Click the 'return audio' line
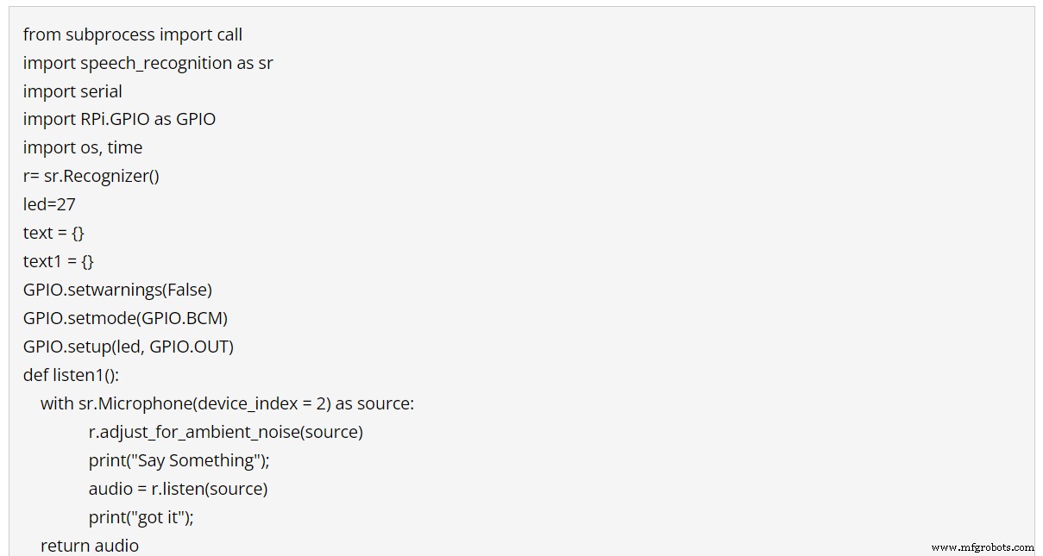Image resolution: width=1043 pixels, height=556 pixels. (x=90, y=546)
